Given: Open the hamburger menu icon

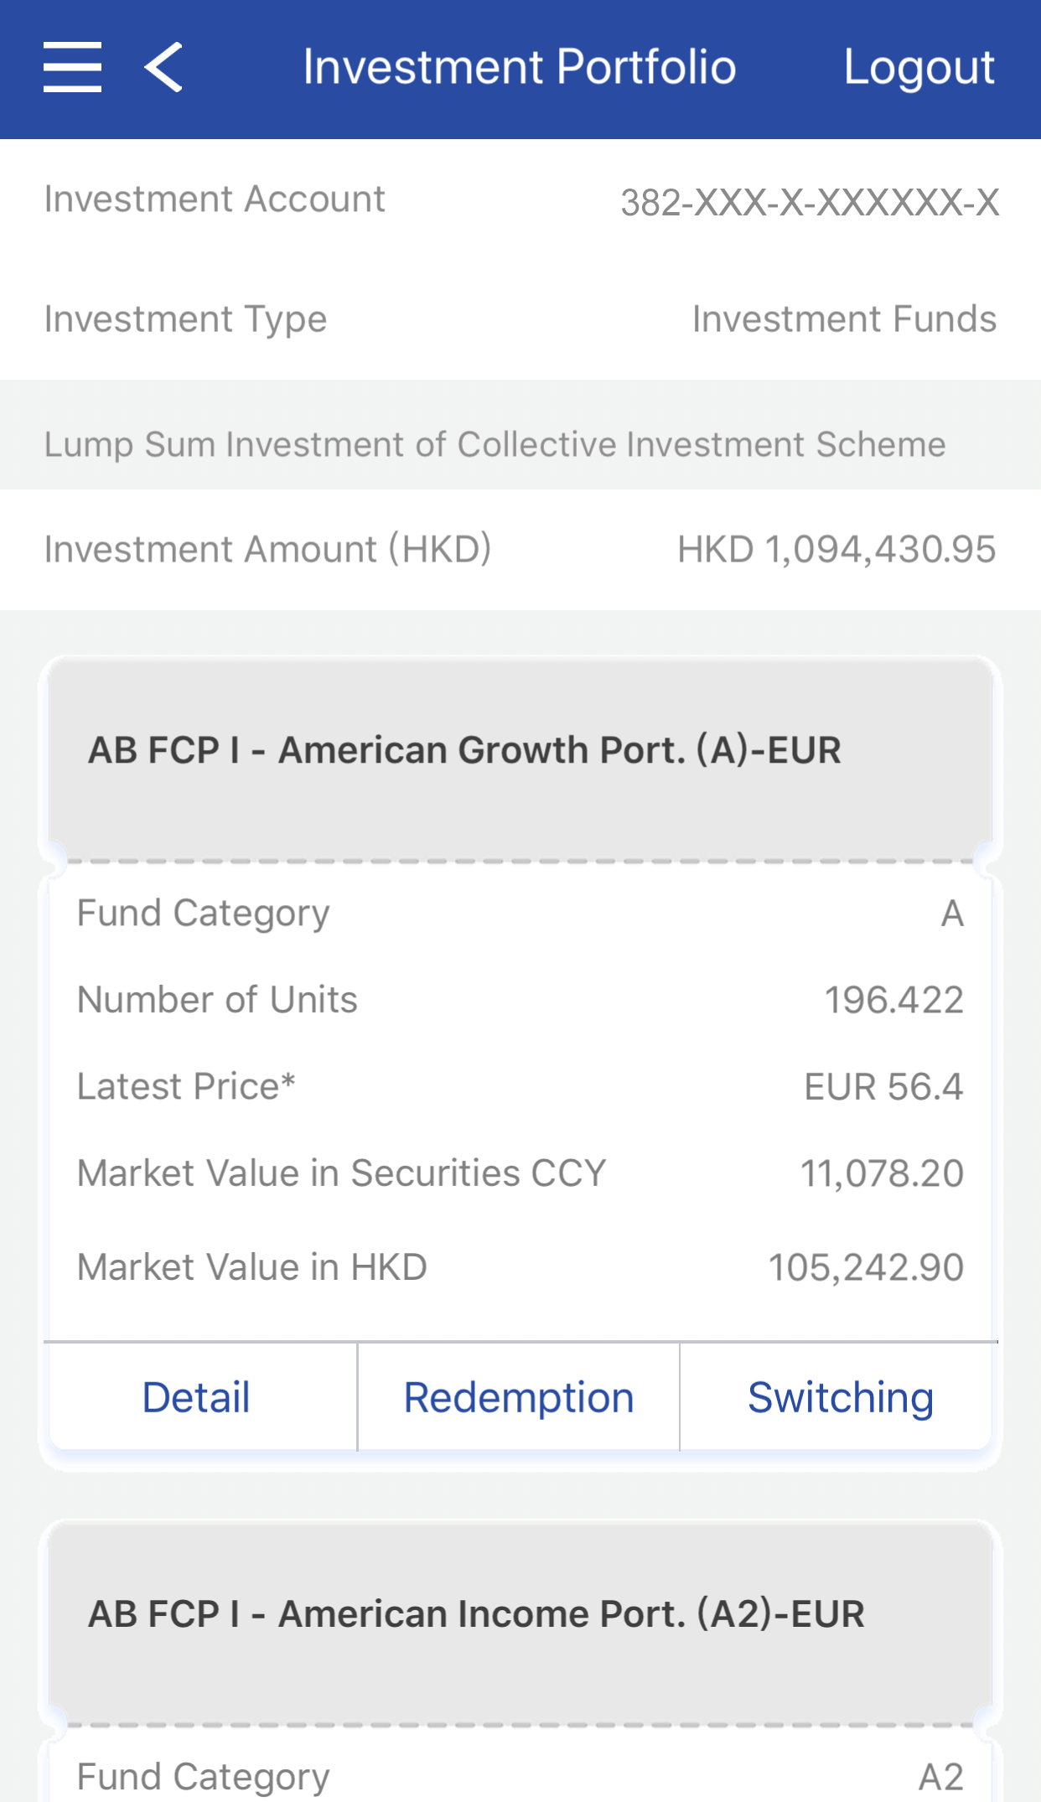Looking at the screenshot, I should coord(72,67).
